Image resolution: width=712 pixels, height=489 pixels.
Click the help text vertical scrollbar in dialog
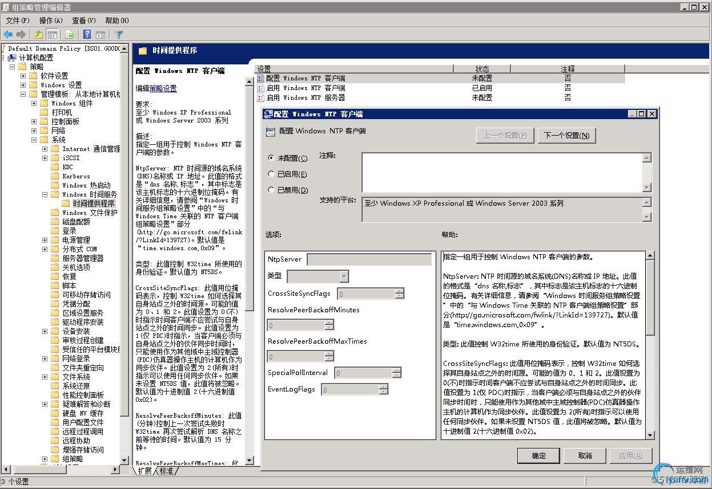coord(650,345)
